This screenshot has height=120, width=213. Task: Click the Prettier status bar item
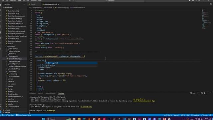(204, 115)
